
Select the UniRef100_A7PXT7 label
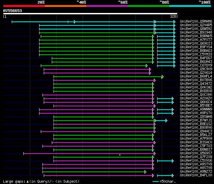(x=196, y=40)
